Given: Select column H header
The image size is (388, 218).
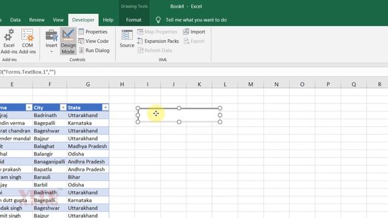Looking at the screenshot, I should 122,85.
